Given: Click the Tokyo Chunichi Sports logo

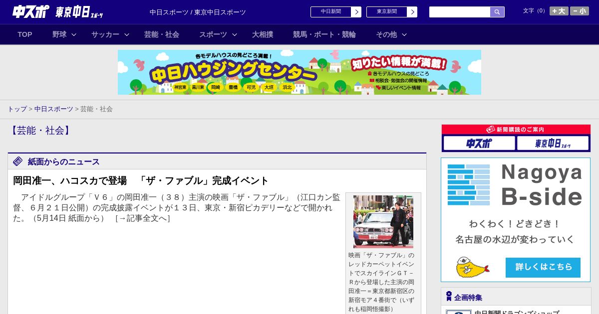Looking at the screenshot, I should [79, 12].
